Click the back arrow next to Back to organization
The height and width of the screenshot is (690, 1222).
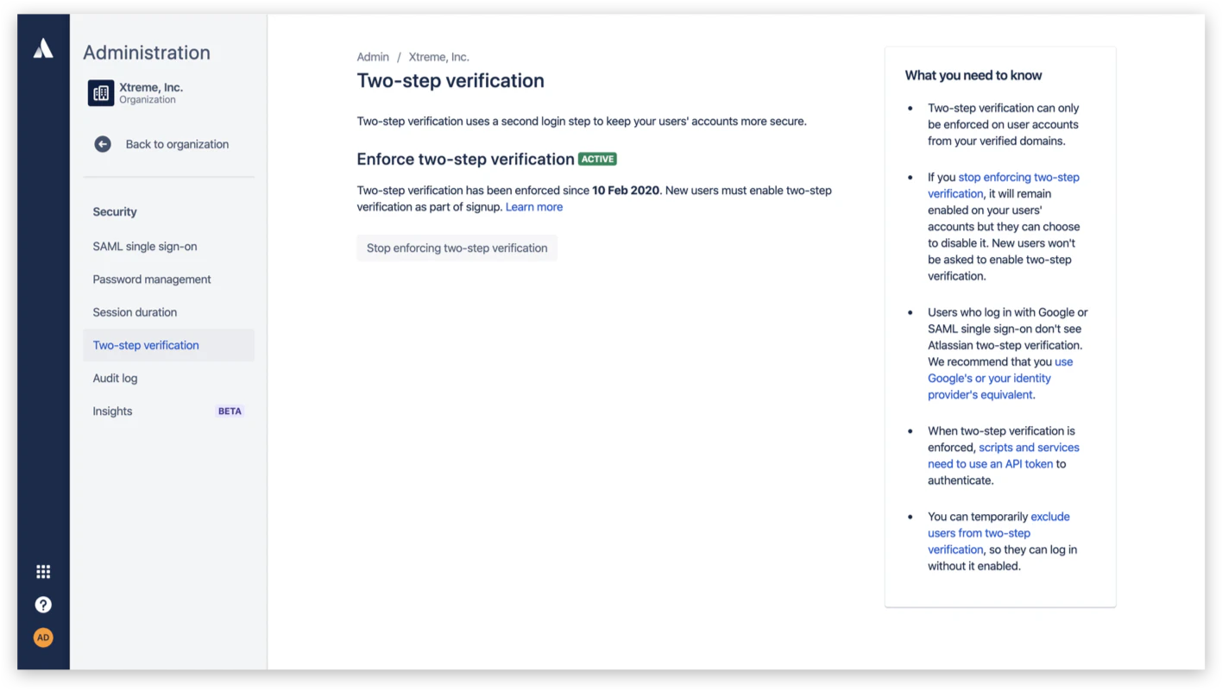(102, 144)
